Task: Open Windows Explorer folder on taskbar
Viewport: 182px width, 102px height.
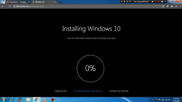Action: 28,100
